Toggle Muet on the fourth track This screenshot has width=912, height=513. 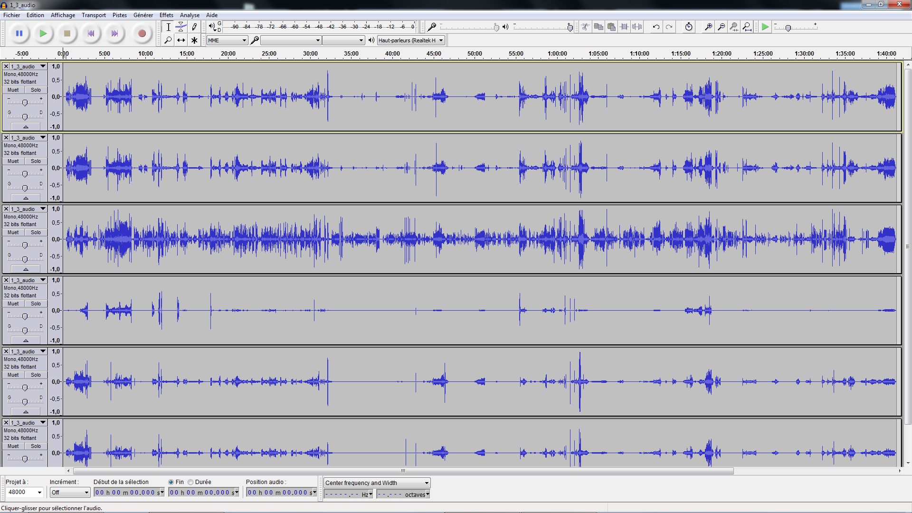pos(13,304)
